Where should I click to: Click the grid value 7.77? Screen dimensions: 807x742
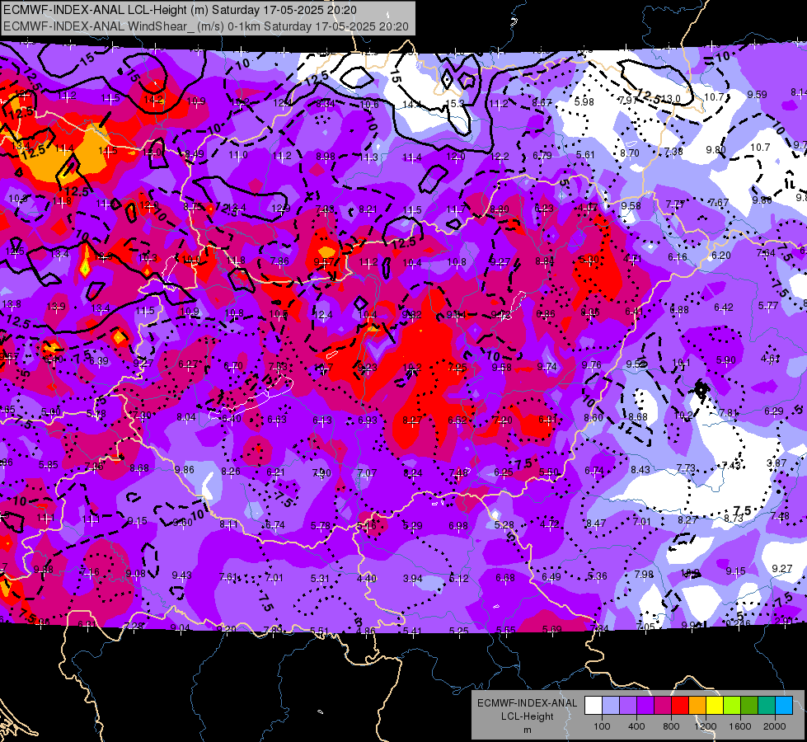pos(675,204)
